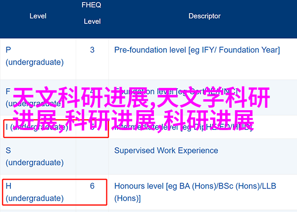Click Pre-foundation level descriptor text
Image resolution: width=297 pixels, height=212 pixels.
[197, 50]
